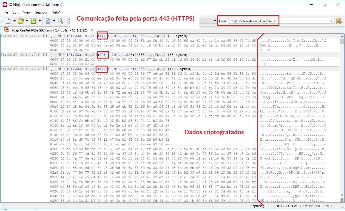Click the green floppy Save icon

coord(33,21)
